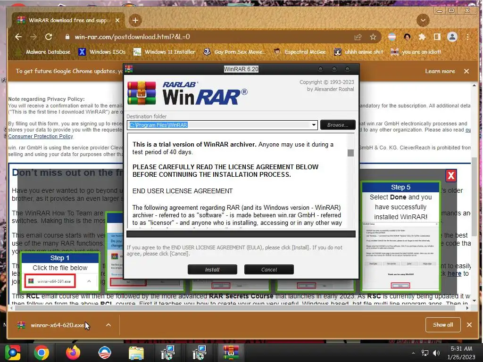The height and width of the screenshot is (362, 483).
Task: Click the WinRAR books logo in installer
Action: (142, 93)
